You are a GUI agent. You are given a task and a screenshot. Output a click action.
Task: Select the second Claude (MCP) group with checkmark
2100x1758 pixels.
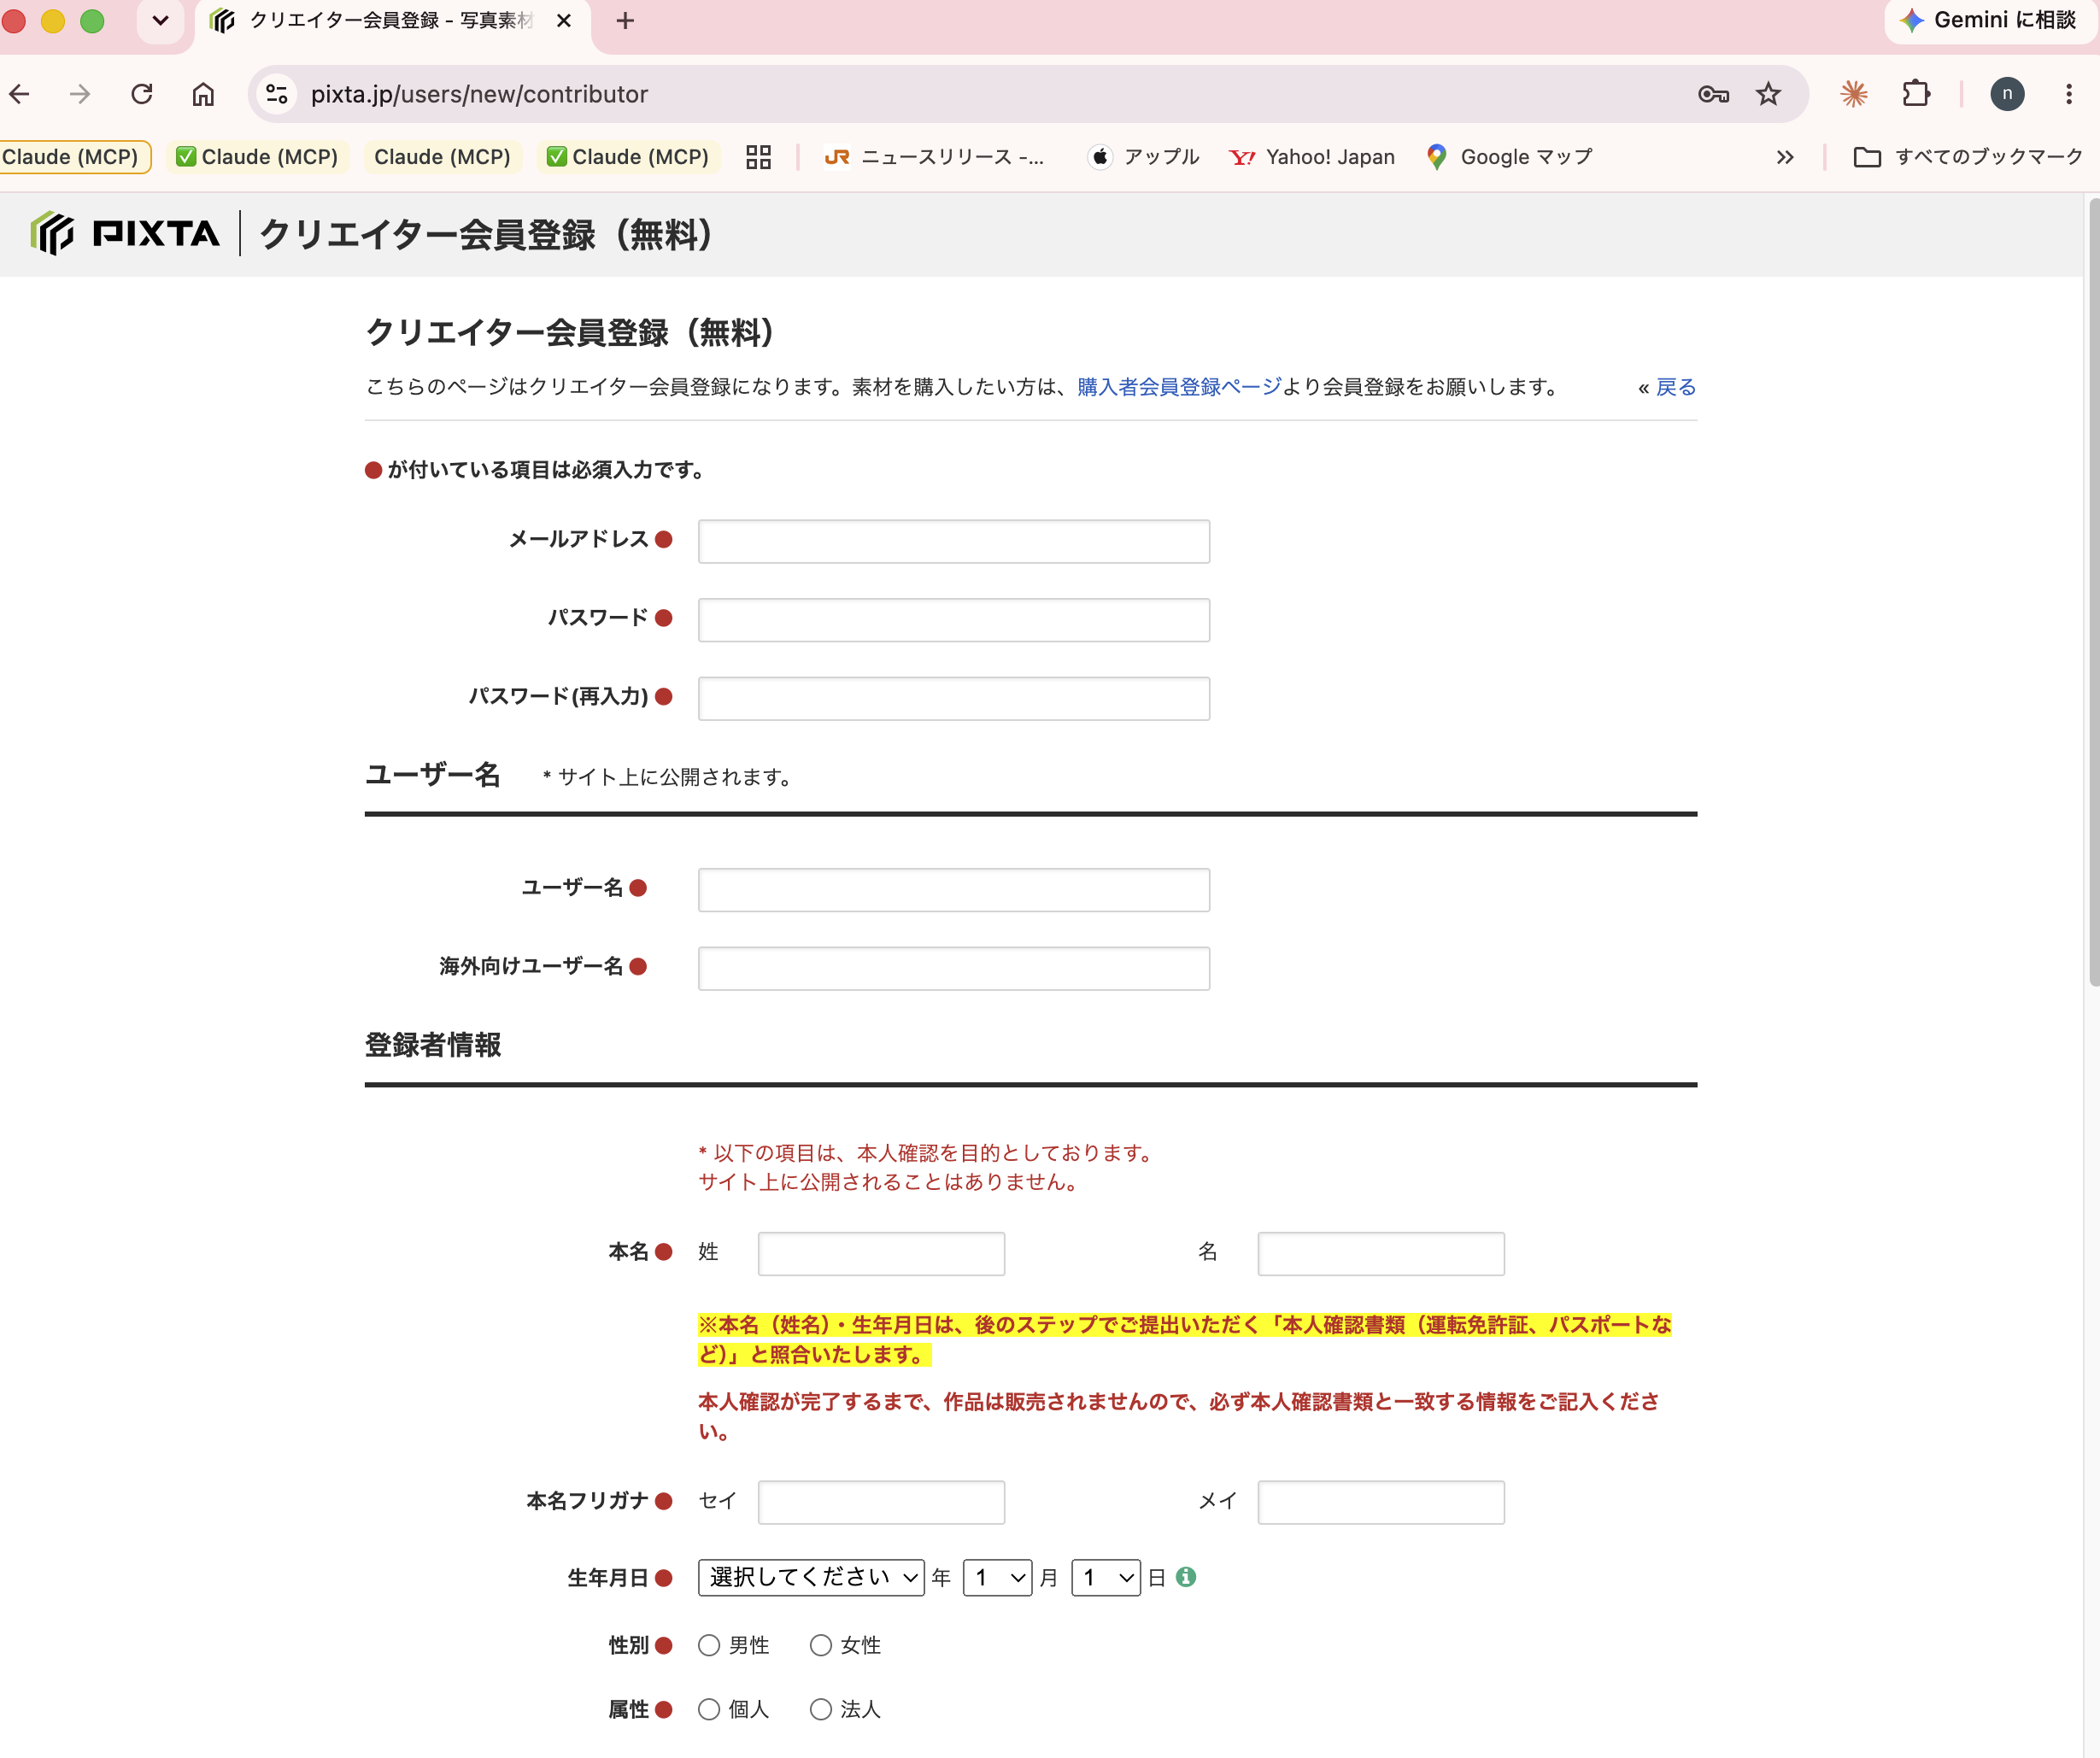tap(257, 157)
